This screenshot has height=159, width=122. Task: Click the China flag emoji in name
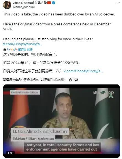[x=49, y=3]
